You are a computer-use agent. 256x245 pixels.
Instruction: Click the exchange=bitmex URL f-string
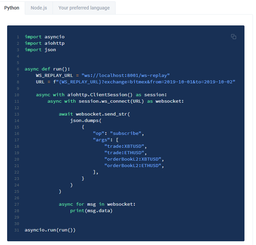[x=144, y=82]
